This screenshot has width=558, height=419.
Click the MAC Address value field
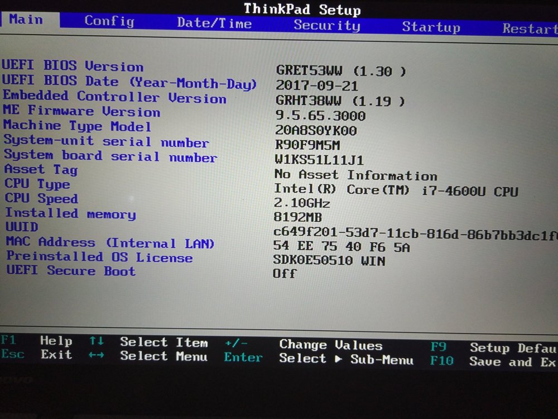coord(341,246)
